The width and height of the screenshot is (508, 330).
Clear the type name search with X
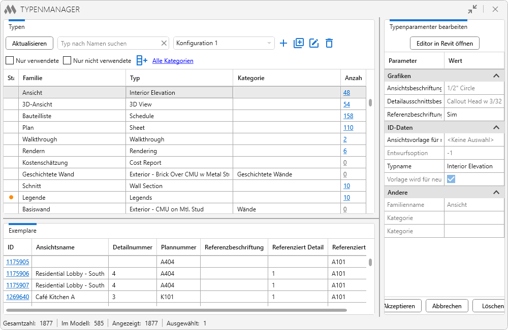(x=164, y=44)
